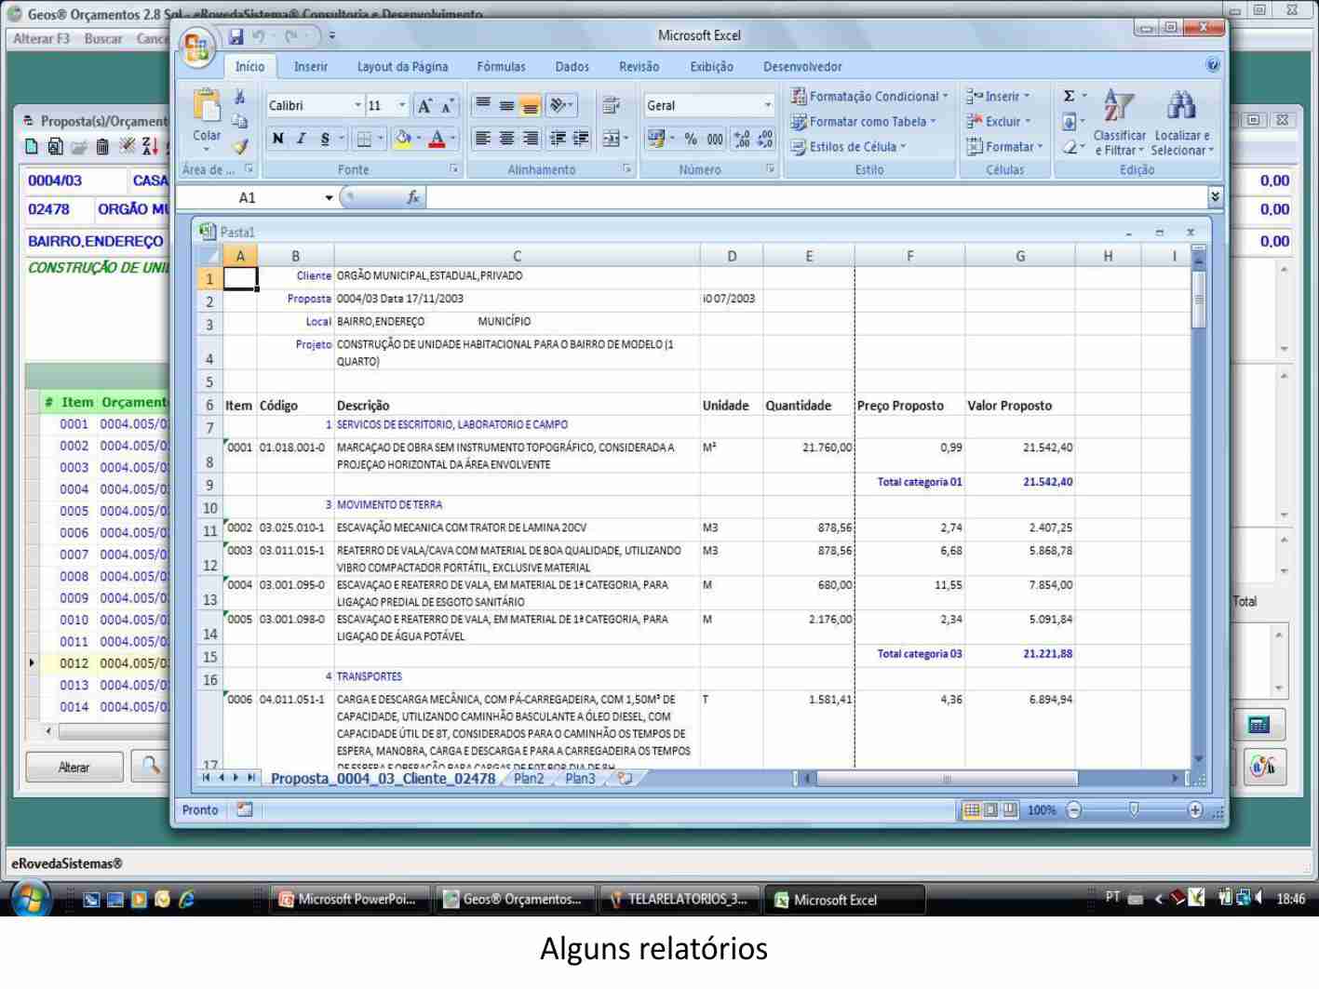The width and height of the screenshot is (1319, 989).
Task: Open the Geral number format dropdown
Action: click(x=768, y=106)
